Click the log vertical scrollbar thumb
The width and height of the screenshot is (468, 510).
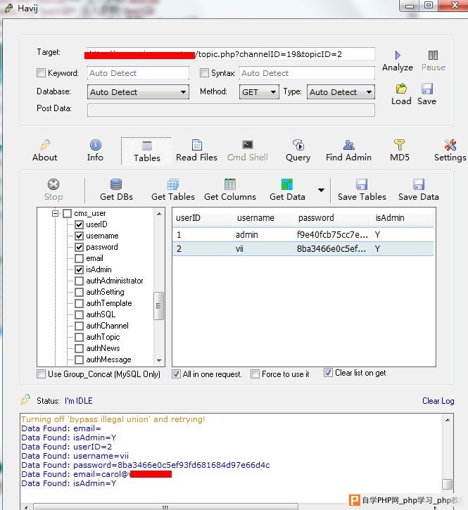pyautogui.click(x=448, y=484)
